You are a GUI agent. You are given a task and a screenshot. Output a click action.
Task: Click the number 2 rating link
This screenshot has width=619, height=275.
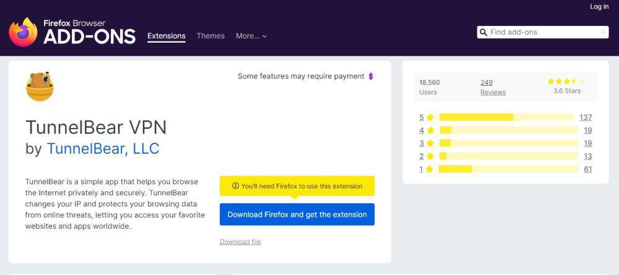click(x=422, y=156)
